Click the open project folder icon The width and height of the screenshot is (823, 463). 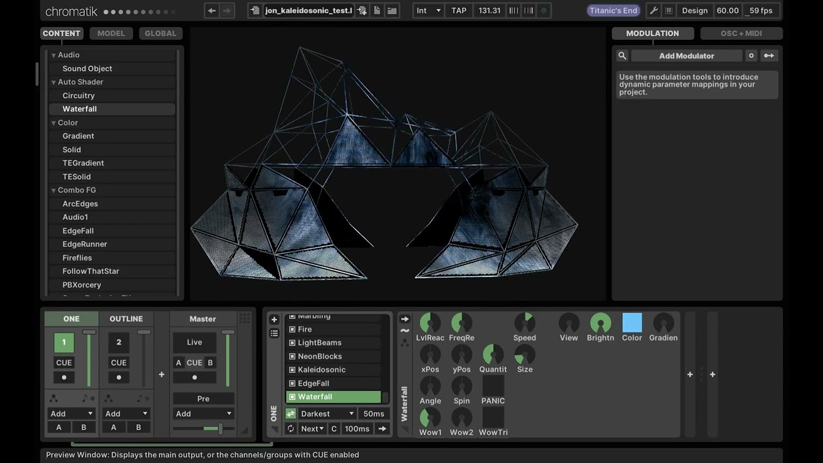(392, 10)
